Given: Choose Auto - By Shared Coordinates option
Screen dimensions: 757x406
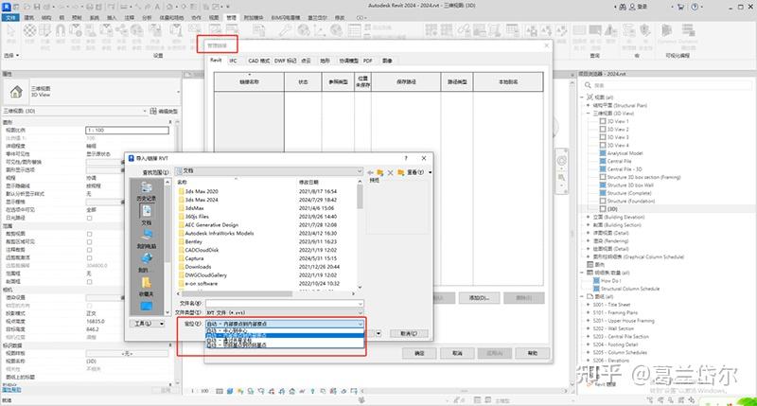Looking at the screenshot, I should pos(285,341).
